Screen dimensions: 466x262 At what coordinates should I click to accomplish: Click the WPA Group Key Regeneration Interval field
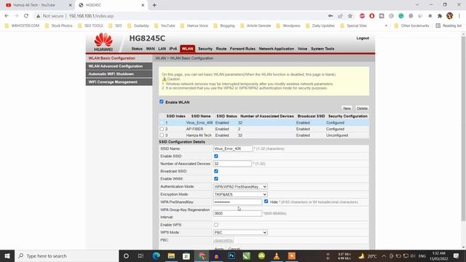[237, 213]
